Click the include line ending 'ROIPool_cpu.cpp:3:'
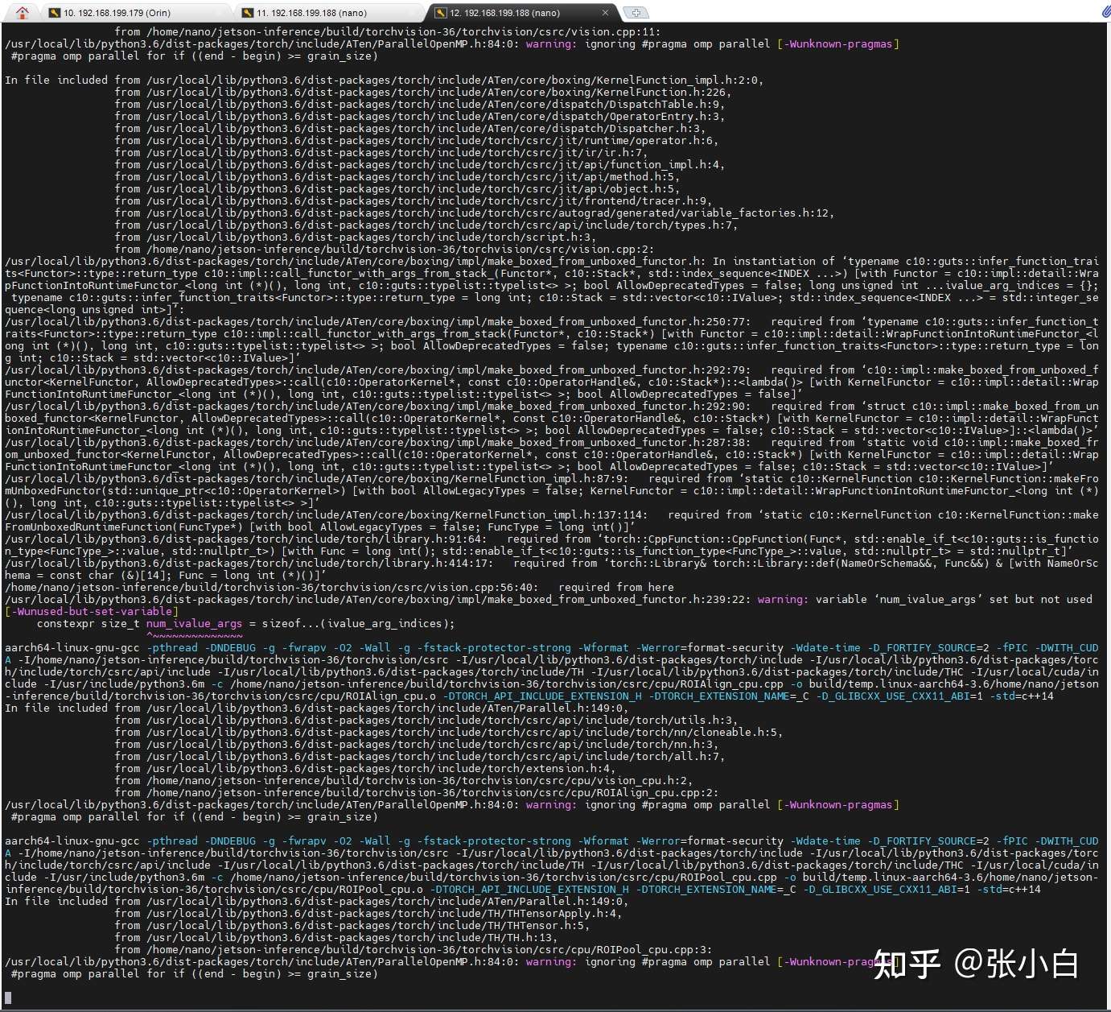 pyautogui.click(x=413, y=950)
